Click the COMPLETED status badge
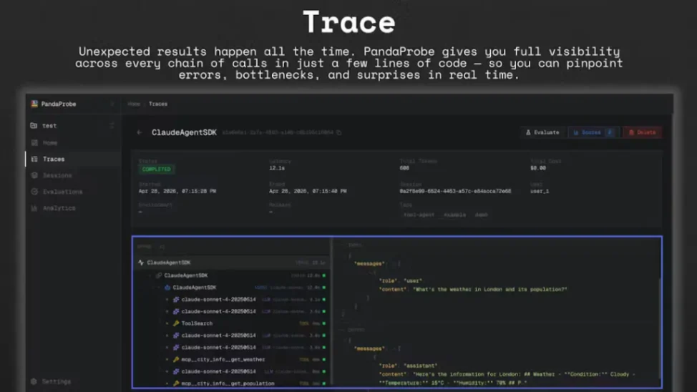The height and width of the screenshot is (392, 697). coord(157,170)
